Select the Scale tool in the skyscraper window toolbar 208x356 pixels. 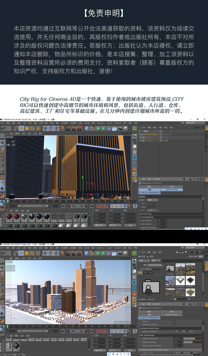point(27,128)
